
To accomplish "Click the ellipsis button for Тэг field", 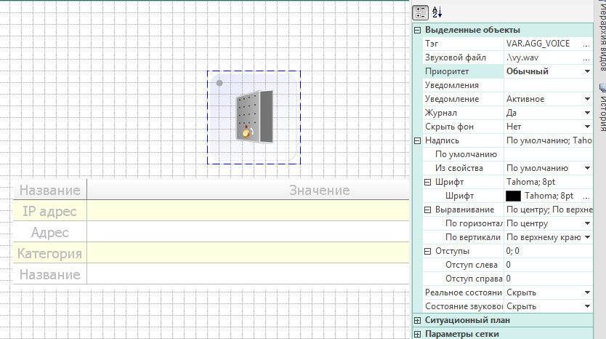I will click(586, 44).
